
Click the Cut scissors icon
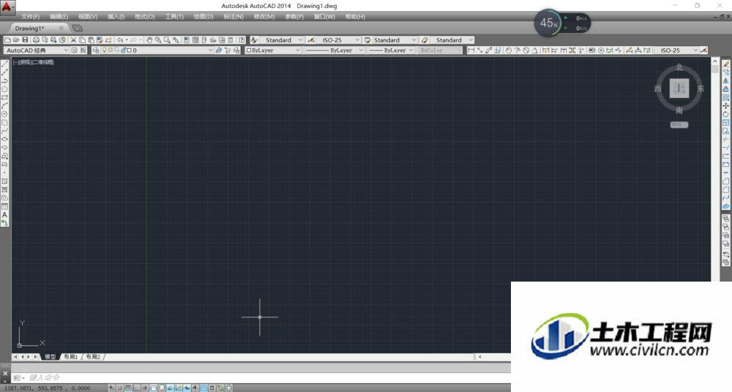(x=73, y=40)
